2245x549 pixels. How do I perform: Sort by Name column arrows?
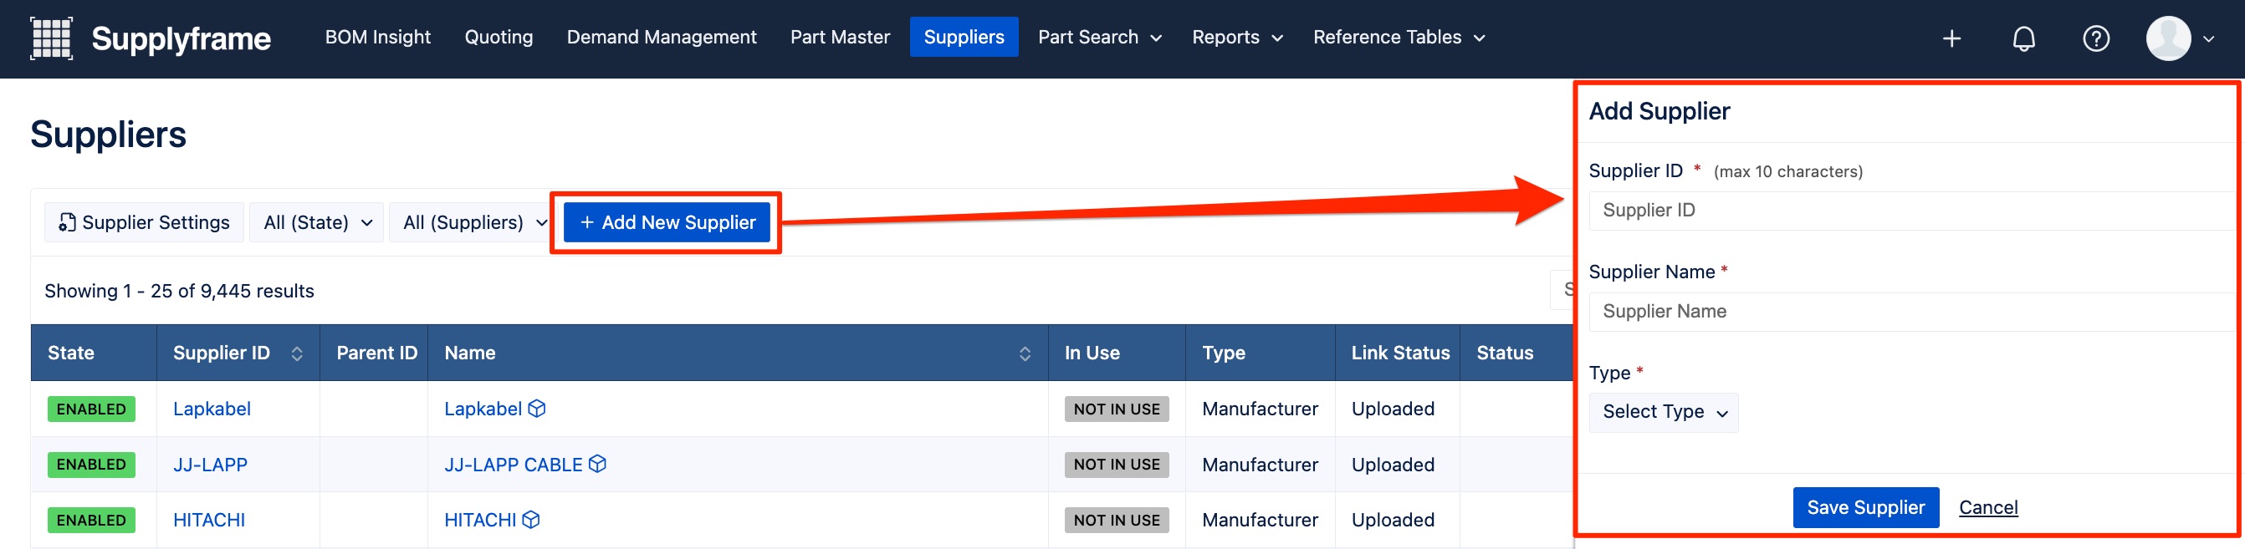click(x=1025, y=353)
